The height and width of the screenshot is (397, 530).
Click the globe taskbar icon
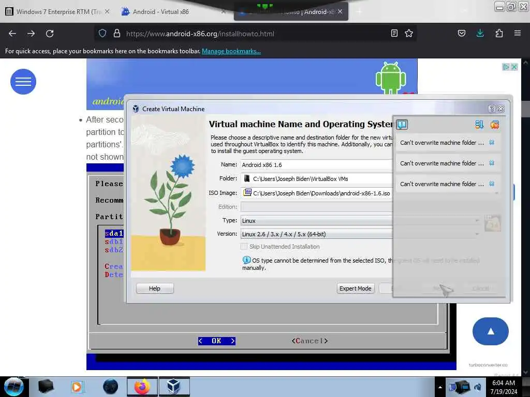pyautogui.click(x=110, y=387)
